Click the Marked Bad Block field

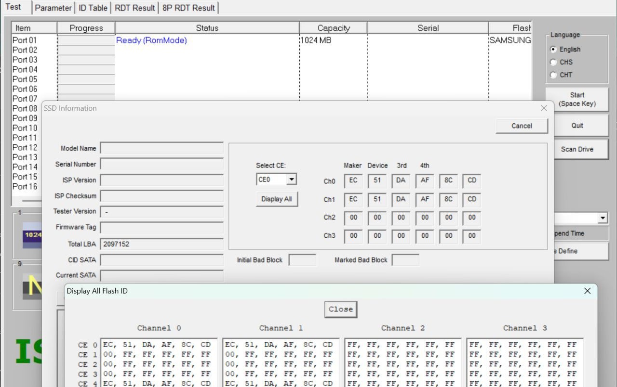click(405, 260)
